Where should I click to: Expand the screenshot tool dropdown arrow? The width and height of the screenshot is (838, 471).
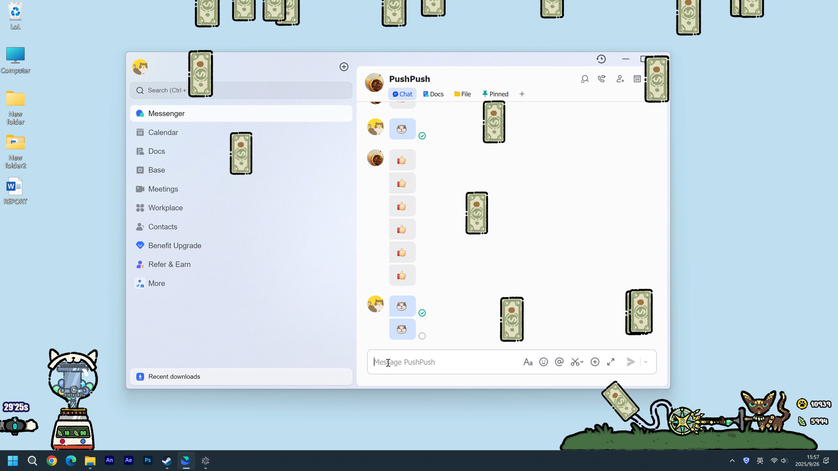tap(581, 362)
